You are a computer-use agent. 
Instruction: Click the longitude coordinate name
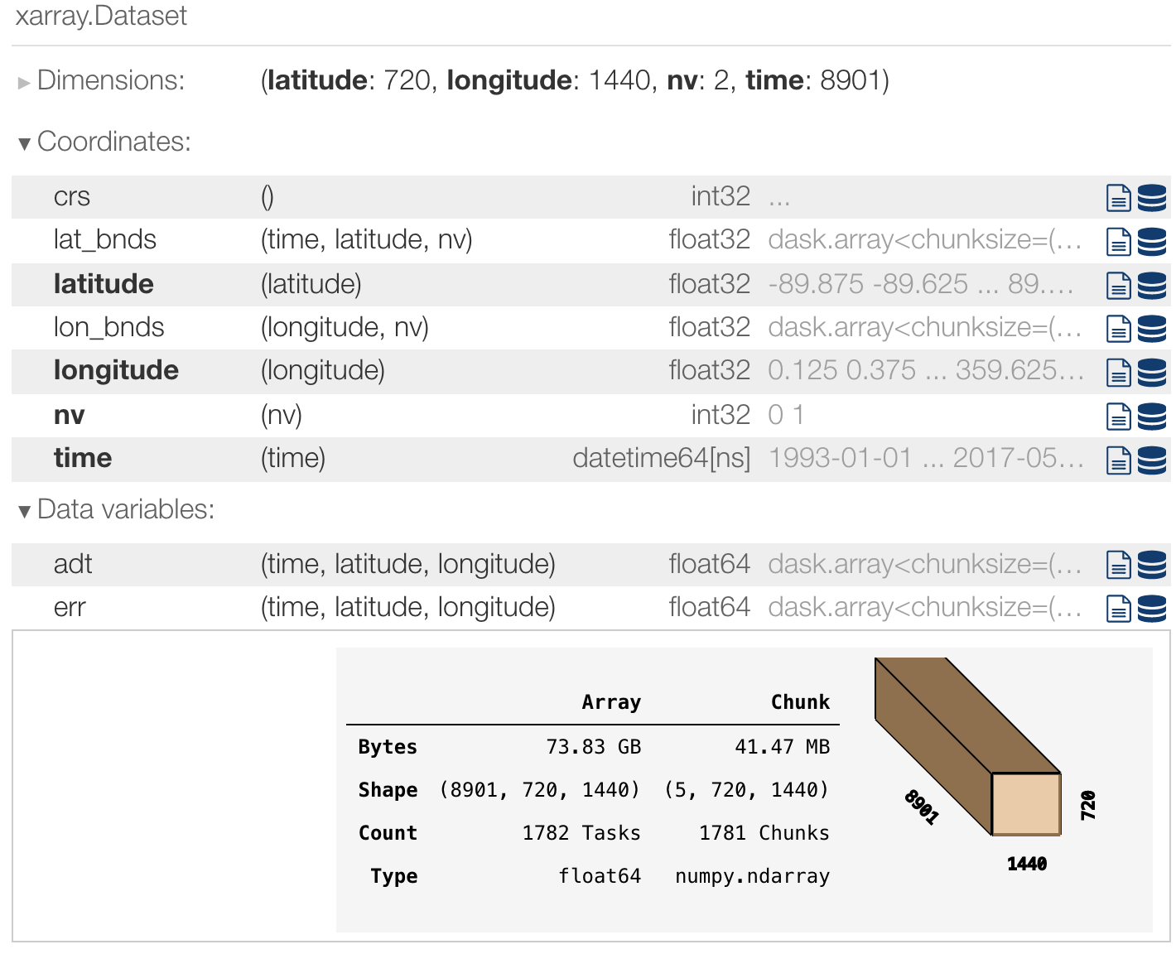point(116,371)
